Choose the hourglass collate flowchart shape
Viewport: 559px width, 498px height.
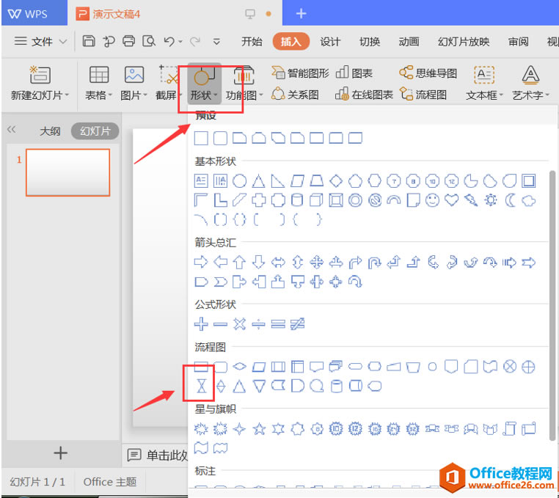click(x=202, y=386)
